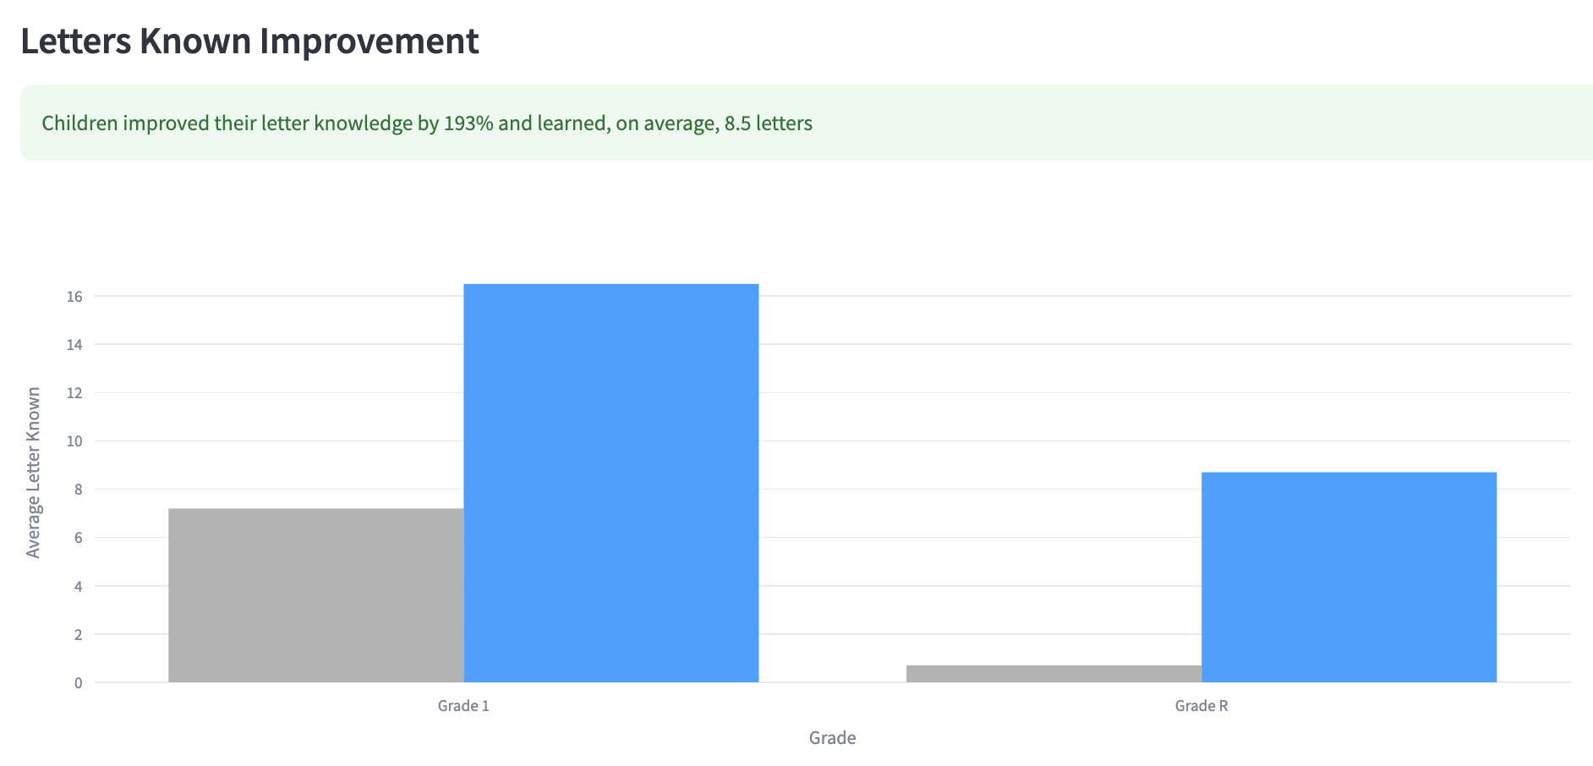Click the 6 tick on y-axis
The width and height of the screenshot is (1593, 766).
(79, 538)
